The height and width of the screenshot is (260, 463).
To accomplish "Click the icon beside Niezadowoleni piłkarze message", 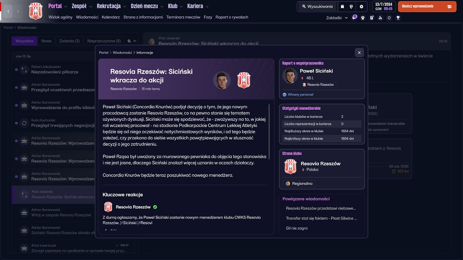I will 24,69.
